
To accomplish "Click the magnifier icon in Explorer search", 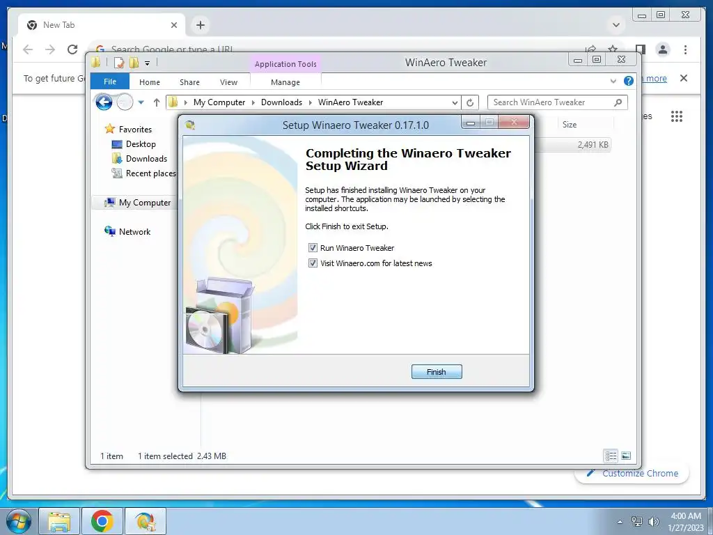I will 618,102.
